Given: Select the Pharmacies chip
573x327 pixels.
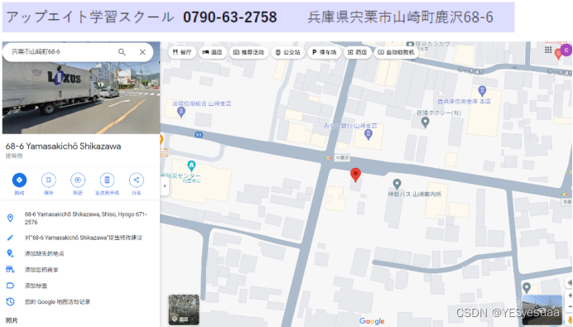Looking at the screenshot, I should coord(357,52).
